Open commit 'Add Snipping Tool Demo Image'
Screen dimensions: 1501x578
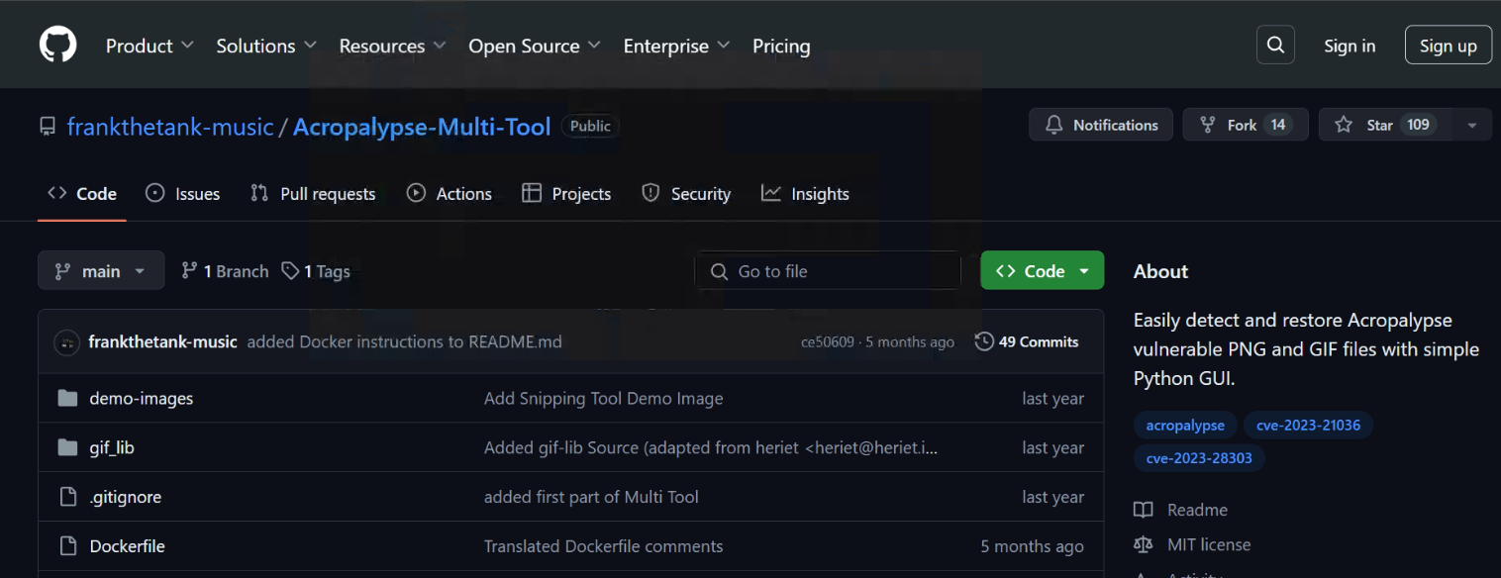pyautogui.click(x=604, y=399)
